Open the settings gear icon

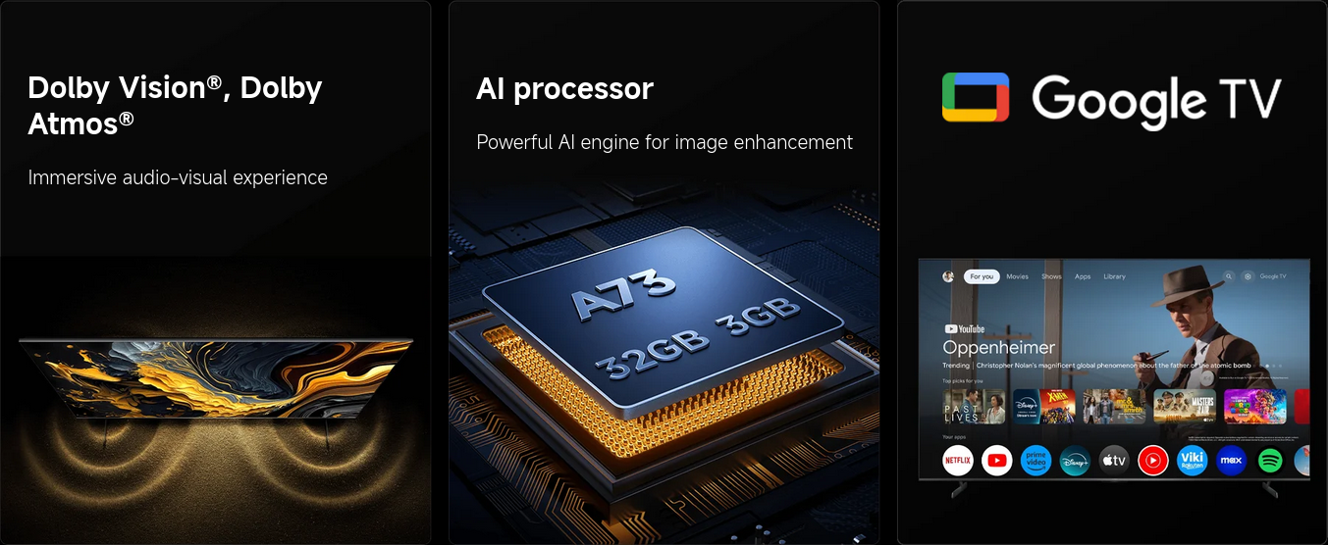pyautogui.click(x=1248, y=276)
